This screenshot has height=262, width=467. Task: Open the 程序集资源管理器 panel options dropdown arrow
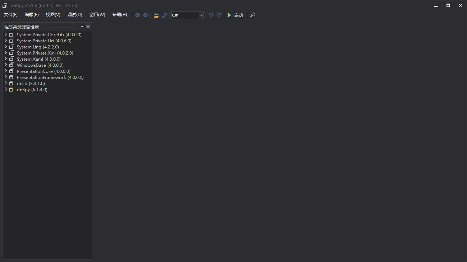tap(82, 27)
